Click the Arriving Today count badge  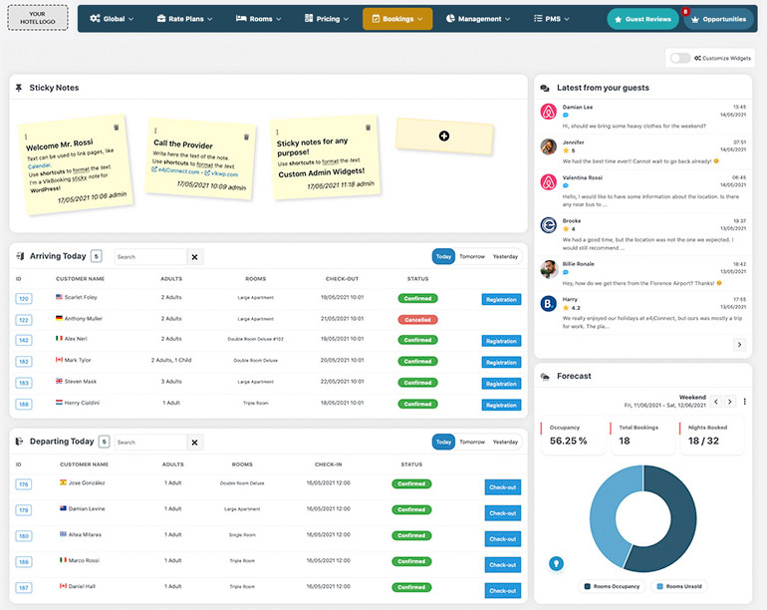(x=97, y=256)
